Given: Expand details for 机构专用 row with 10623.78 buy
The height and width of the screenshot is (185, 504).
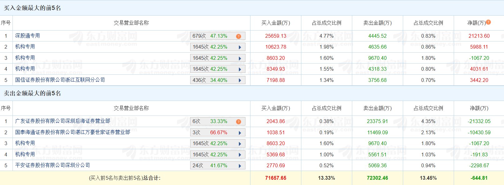Looking at the screenshot, I should click(x=240, y=47).
